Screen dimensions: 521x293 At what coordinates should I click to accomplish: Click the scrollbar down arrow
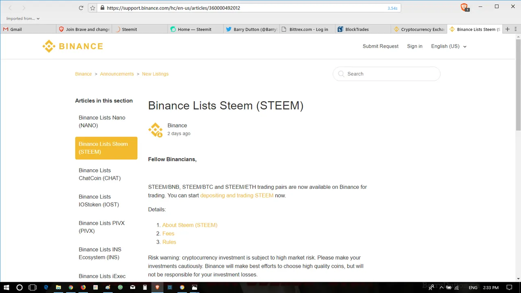[x=518, y=279]
